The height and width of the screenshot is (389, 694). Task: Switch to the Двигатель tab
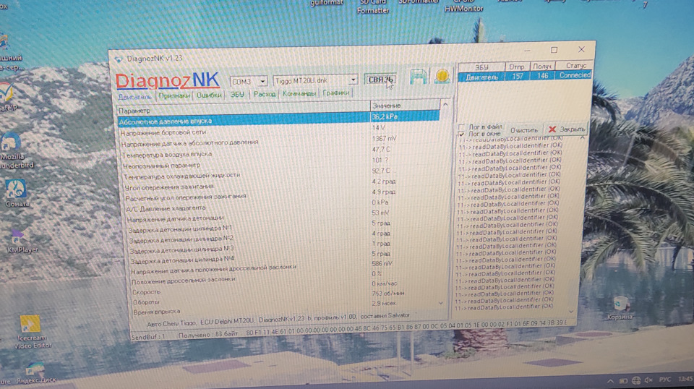(134, 96)
